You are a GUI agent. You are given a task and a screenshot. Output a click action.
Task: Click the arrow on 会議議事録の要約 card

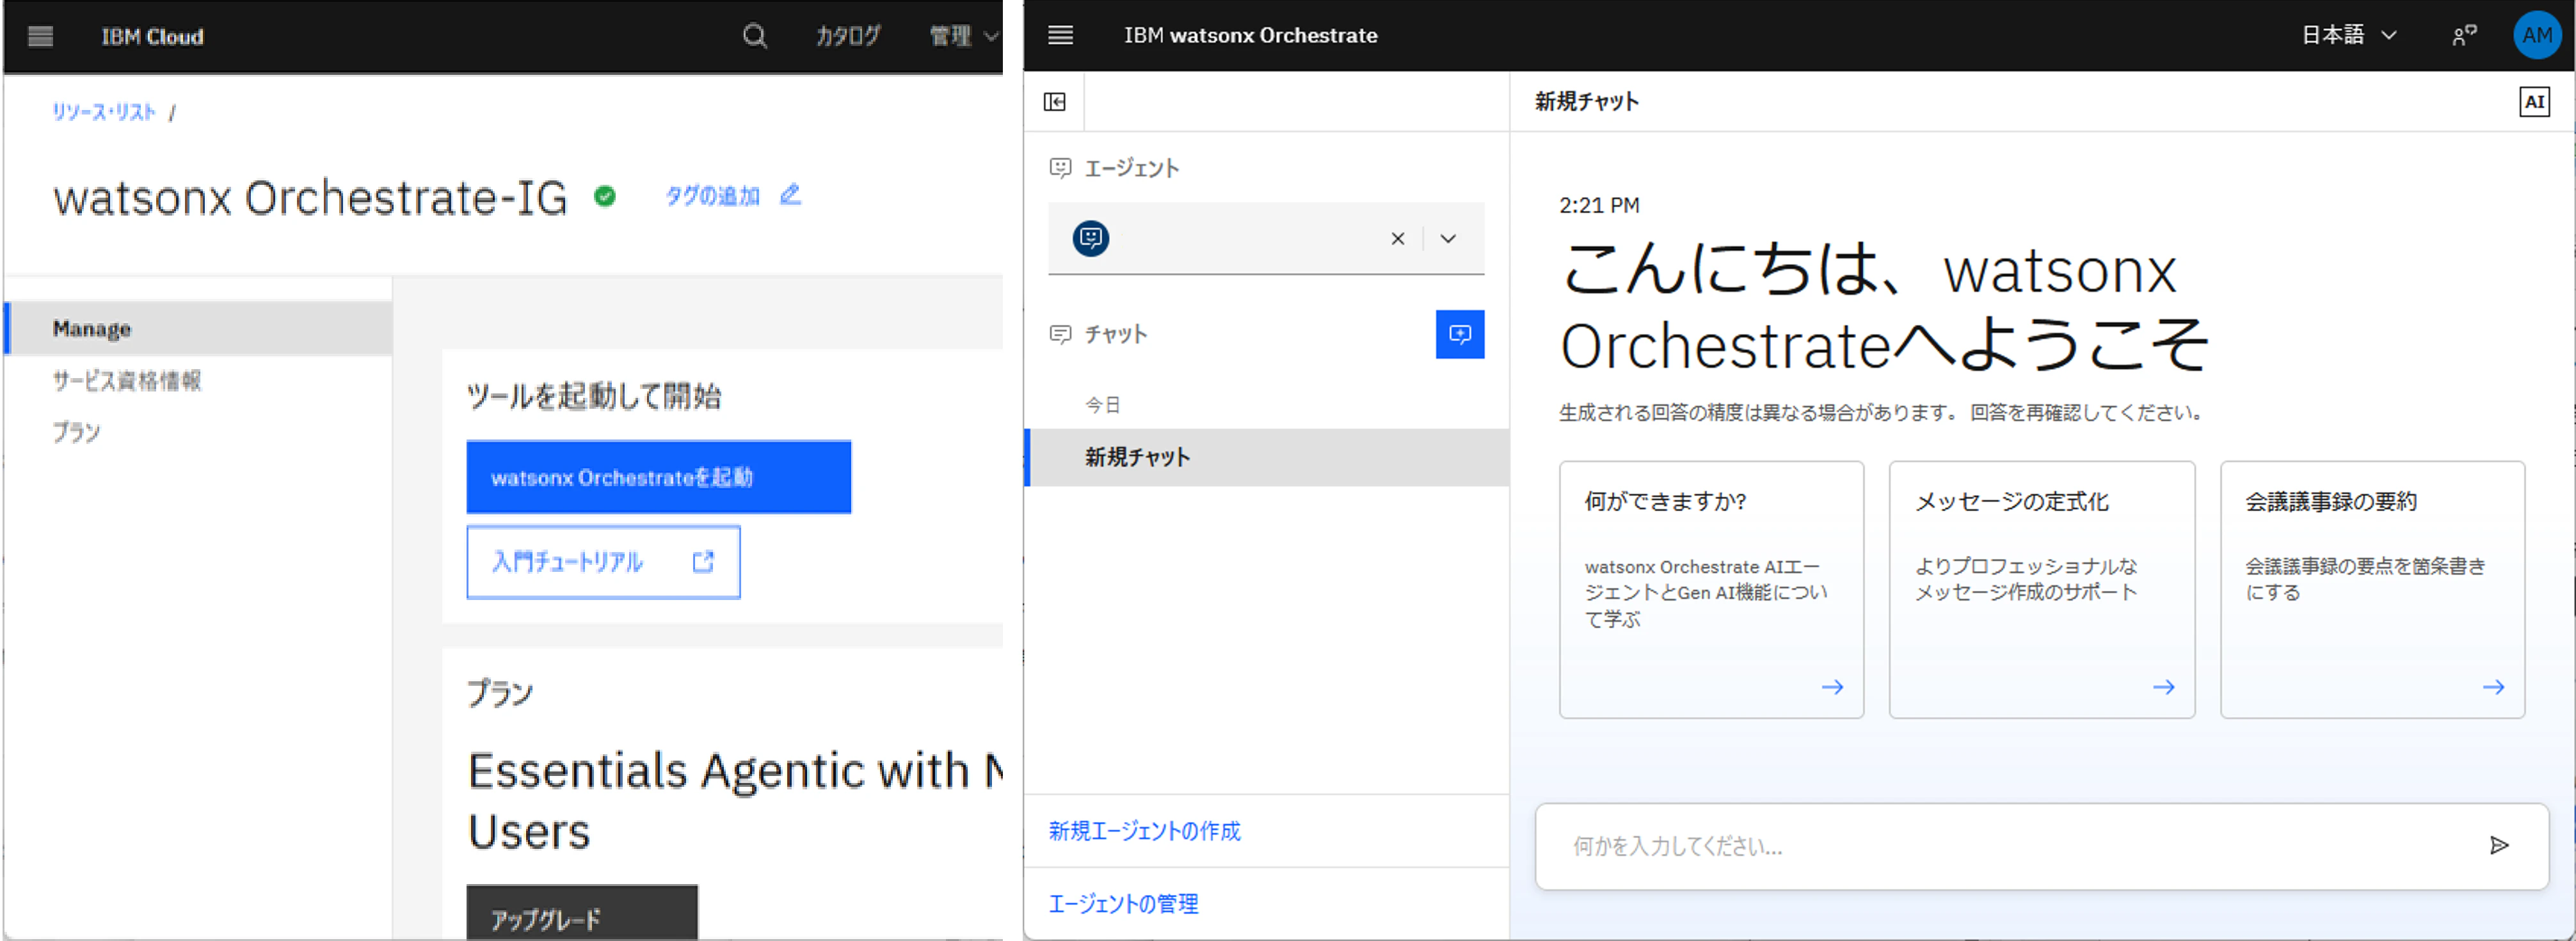pos(2493,687)
